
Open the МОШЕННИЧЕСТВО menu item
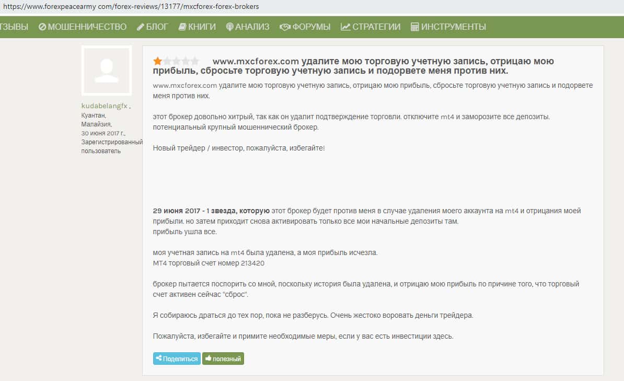point(83,27)
